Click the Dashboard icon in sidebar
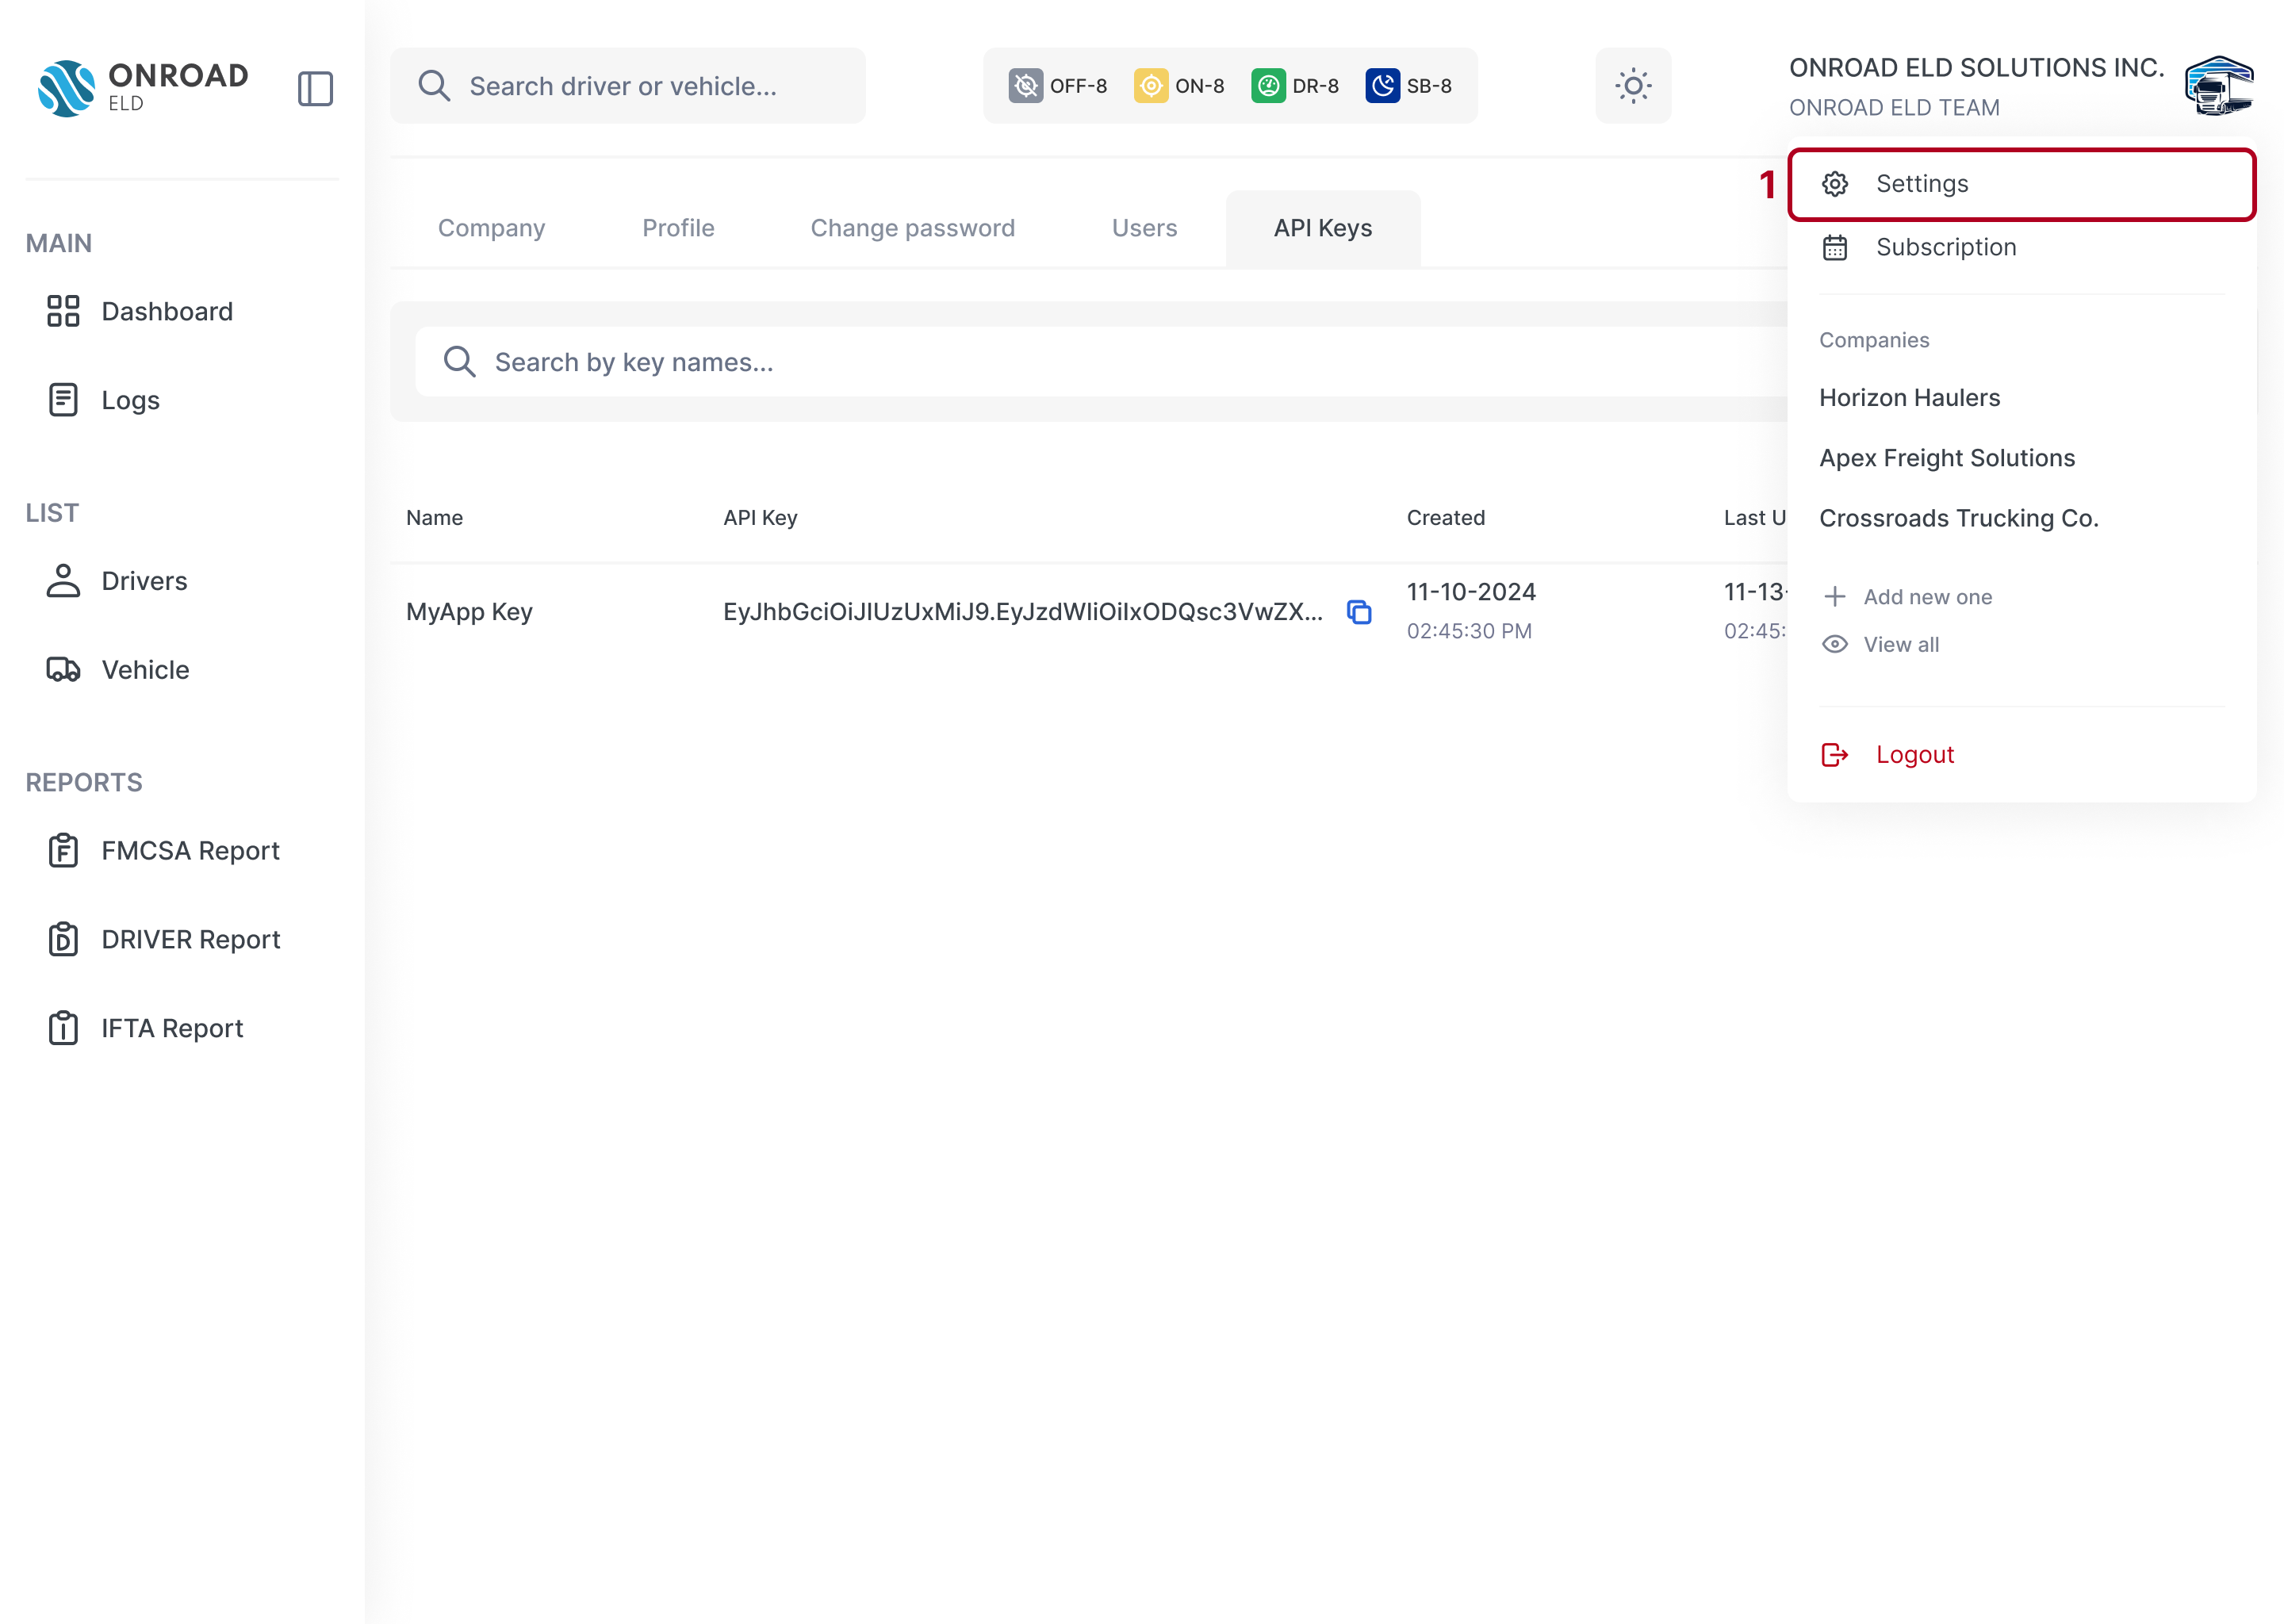The image size is (2284, 1624). tap(63, 309)
